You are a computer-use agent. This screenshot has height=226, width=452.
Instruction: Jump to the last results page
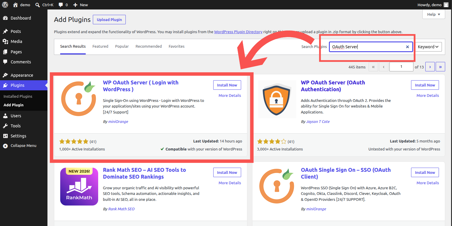coord(440,67)
